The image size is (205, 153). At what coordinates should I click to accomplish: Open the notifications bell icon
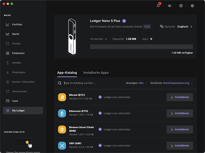click(158, 6)
